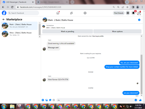Open a new tab with the plus button
The width and height of the screenshot is (145, 109).
point(38,2)
